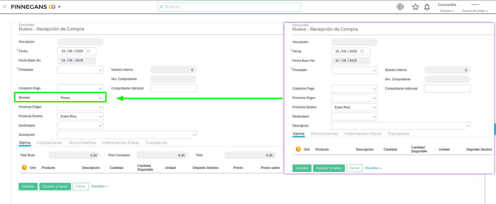Viewport: 496px width, 204px height.
Task: Click the FINNEGANS logo
Action: [33, 7]
